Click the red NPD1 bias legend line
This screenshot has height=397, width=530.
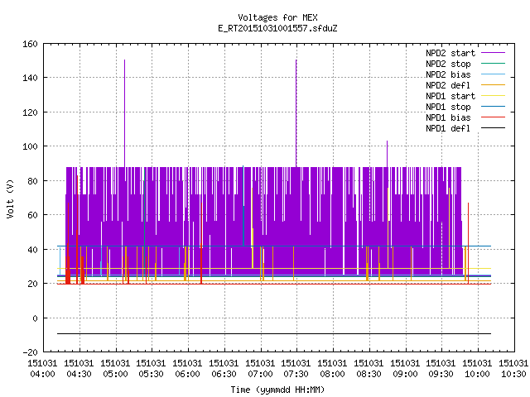[494, 117]
